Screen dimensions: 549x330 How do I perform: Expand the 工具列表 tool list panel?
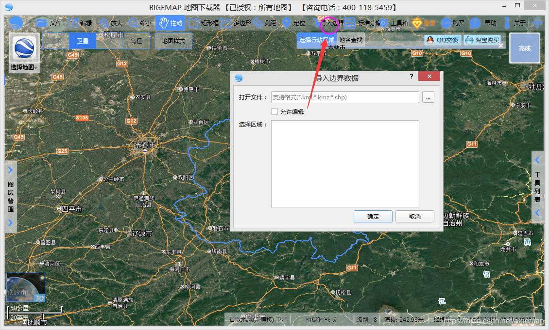tap(537, 187)
